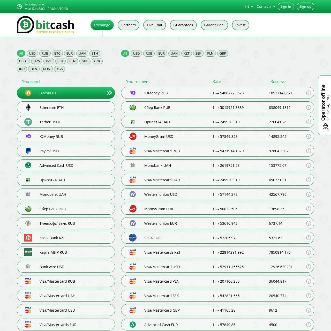The height and width of the screenshot is (331, 331).
Task: Click the Ethereum ETH diamond icon
Action: [28, 108]
